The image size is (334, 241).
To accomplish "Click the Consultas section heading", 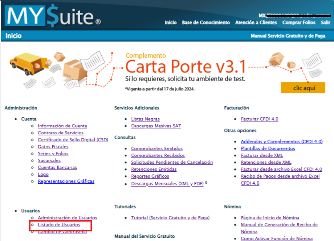I will [125, 138].
